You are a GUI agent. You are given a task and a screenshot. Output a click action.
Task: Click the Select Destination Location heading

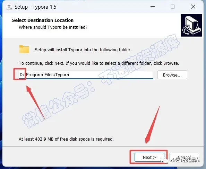[43, 20]
